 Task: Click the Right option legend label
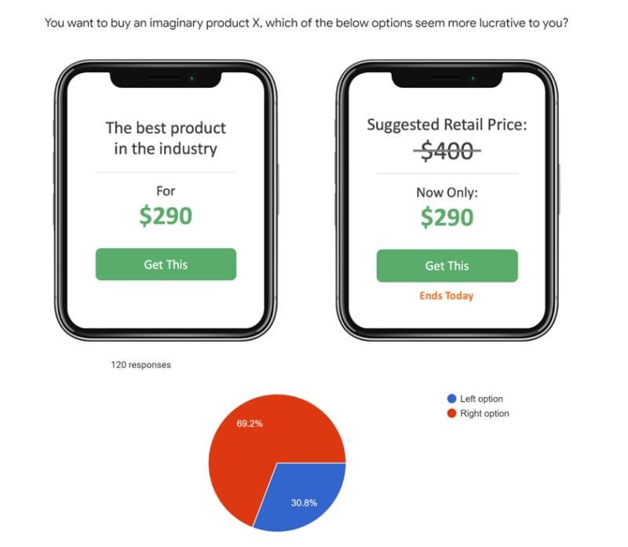(484, 414)
